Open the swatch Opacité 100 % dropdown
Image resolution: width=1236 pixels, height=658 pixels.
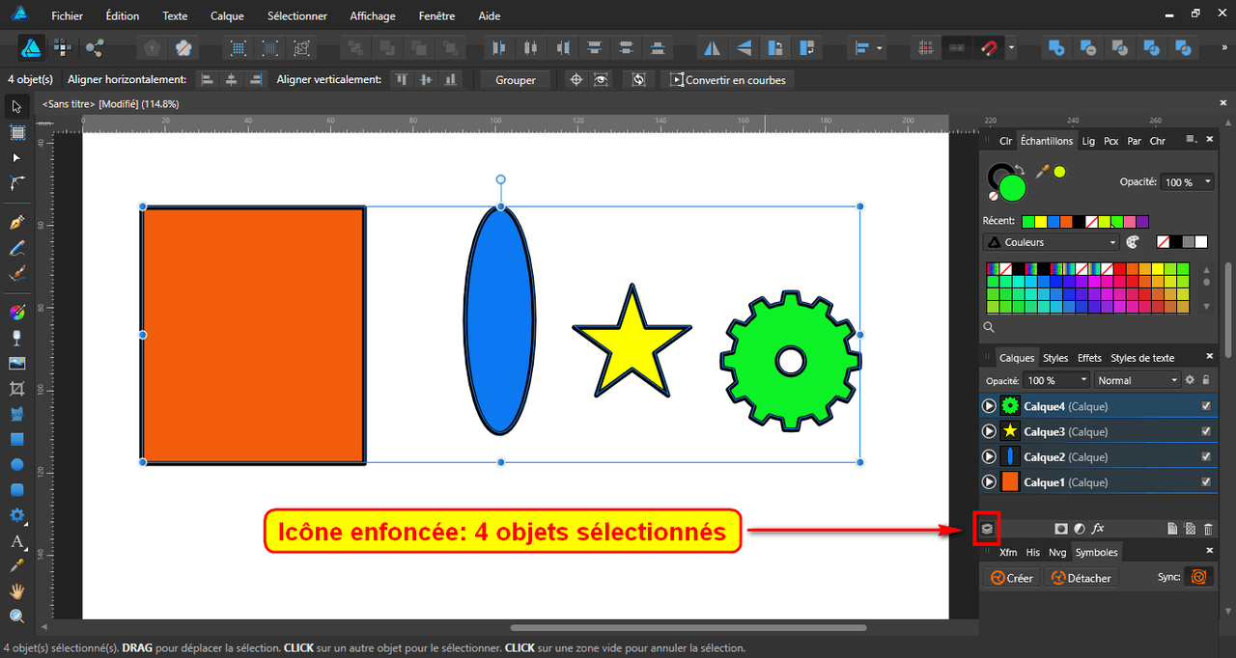click(x=1188, y=181)
